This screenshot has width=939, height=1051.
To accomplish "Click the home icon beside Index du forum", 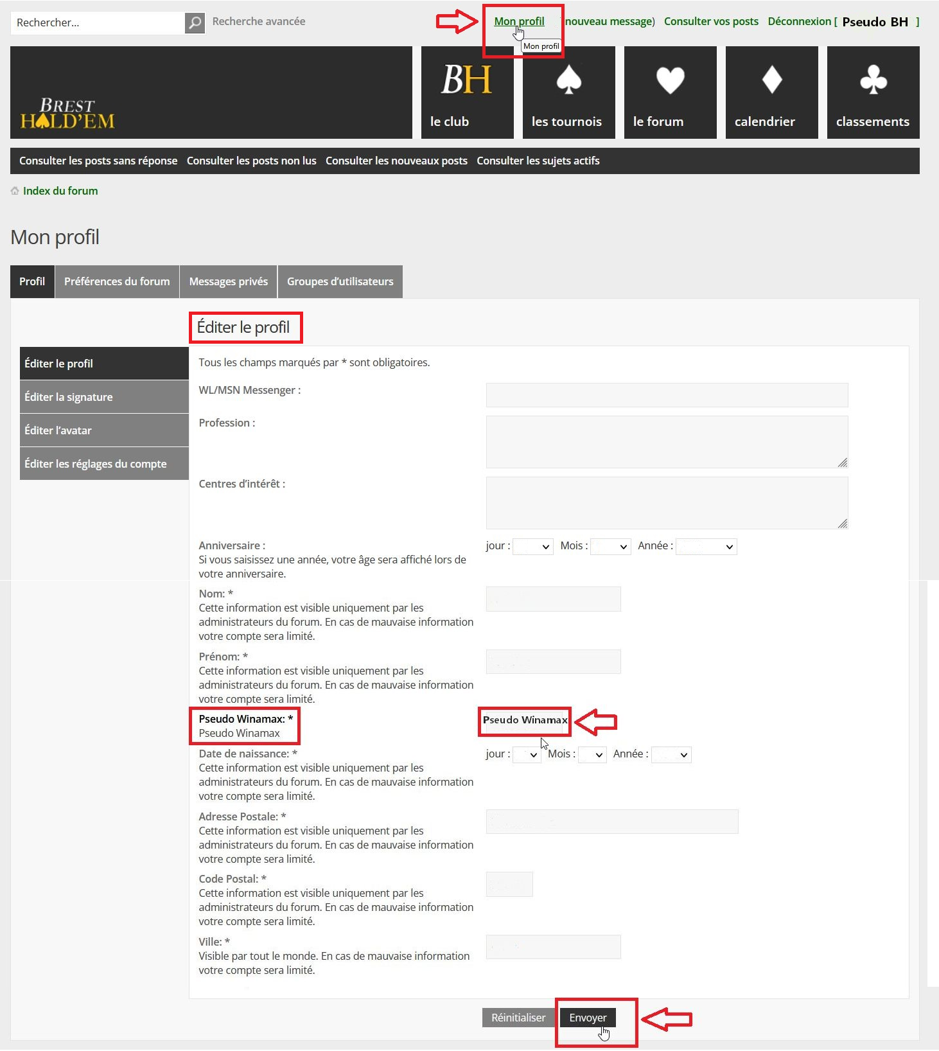I will (x=15, y=191).
